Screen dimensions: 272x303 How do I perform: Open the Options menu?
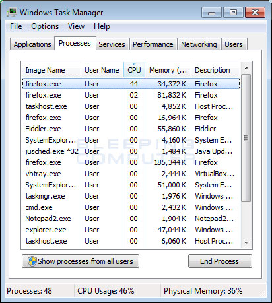click(x=45, y=26)
